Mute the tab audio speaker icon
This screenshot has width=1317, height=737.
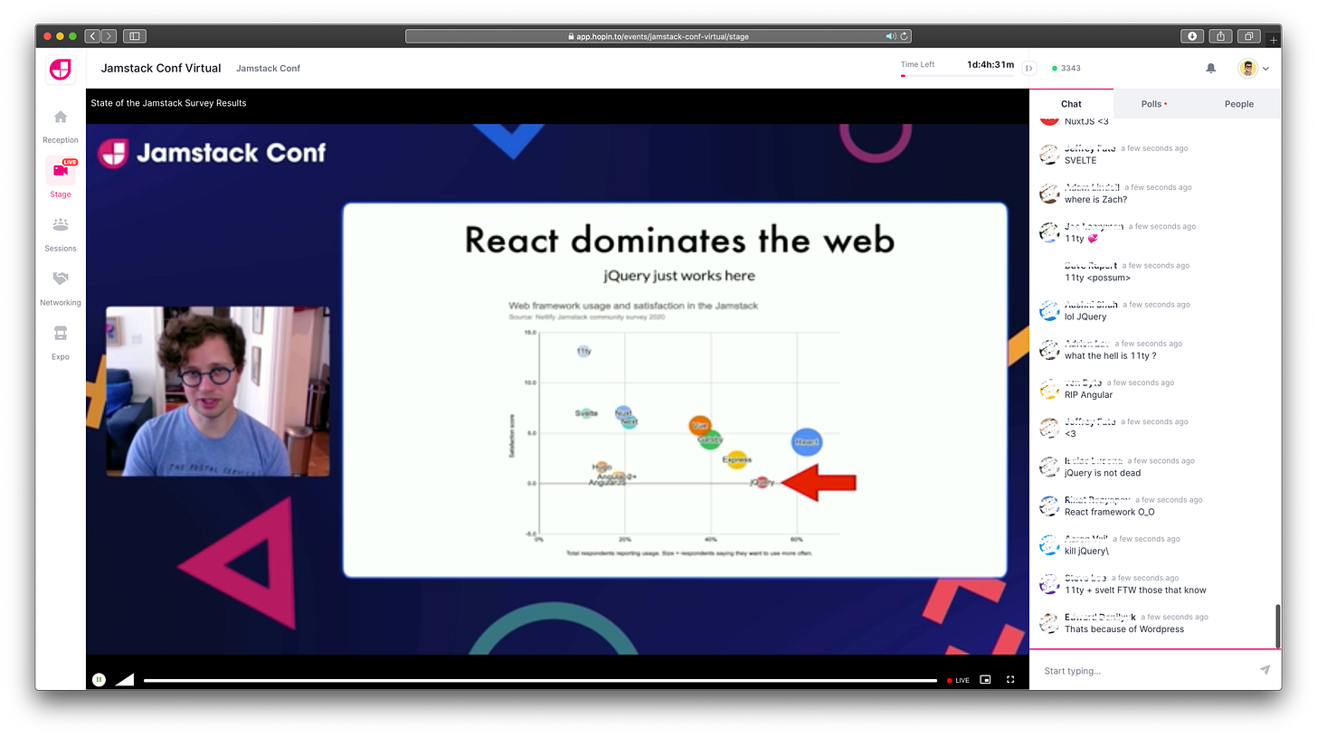click(x=891, y=36)
